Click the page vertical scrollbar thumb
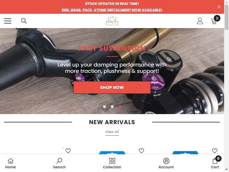Image resolution: width=229 pixels, height=172 pixels. point(226,17)
